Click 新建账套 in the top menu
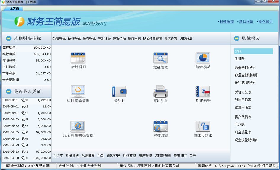This screenshot has width=280, height=170. pyautogui.click(x=59, y=39)
